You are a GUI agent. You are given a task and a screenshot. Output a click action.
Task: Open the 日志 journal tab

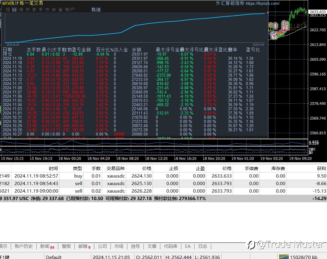pos(203,246)
